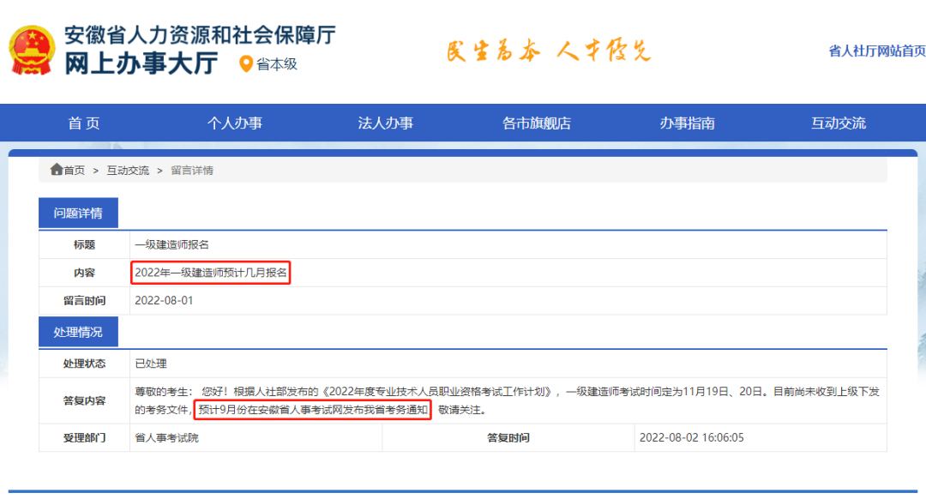
Task: Click the 互动交流 breadcrumb link
Action: [128, 171]
